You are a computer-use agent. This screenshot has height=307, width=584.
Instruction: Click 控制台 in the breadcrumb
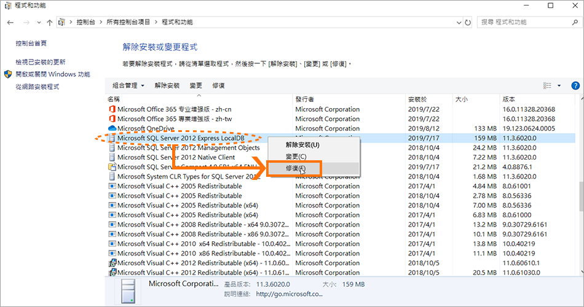pos(85,22)
